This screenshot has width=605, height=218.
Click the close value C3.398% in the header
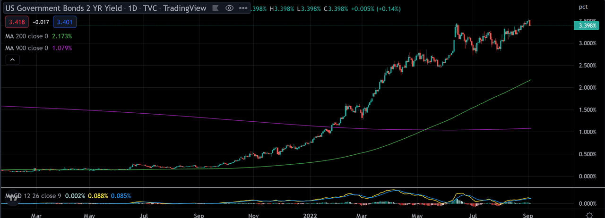click(337, 8)
